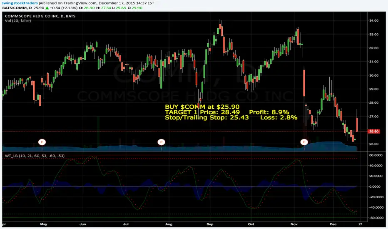Click the earnings E marker near May

tap(42, 142)
